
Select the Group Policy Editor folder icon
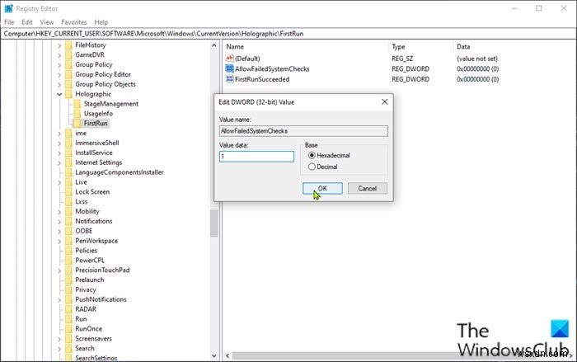pyautogui.click(x=68, y=74)
